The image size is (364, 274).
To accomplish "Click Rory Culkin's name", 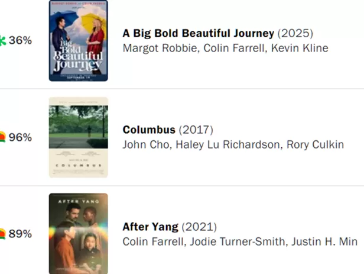I will pyautogui.click(x=315, y=145).
